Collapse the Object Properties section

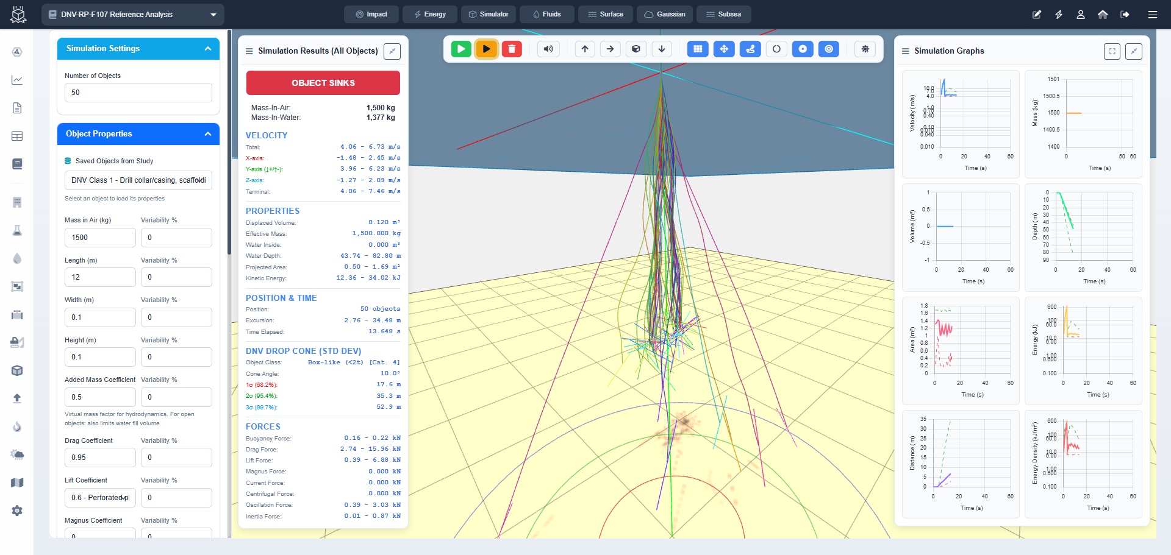click(208, 134)
